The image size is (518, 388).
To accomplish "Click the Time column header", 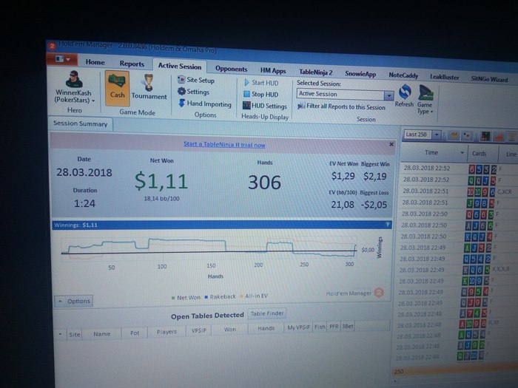I will pos(431,153).
